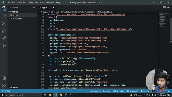Show hidden system tray icons
172x97 pixels.
pos(145,95)
